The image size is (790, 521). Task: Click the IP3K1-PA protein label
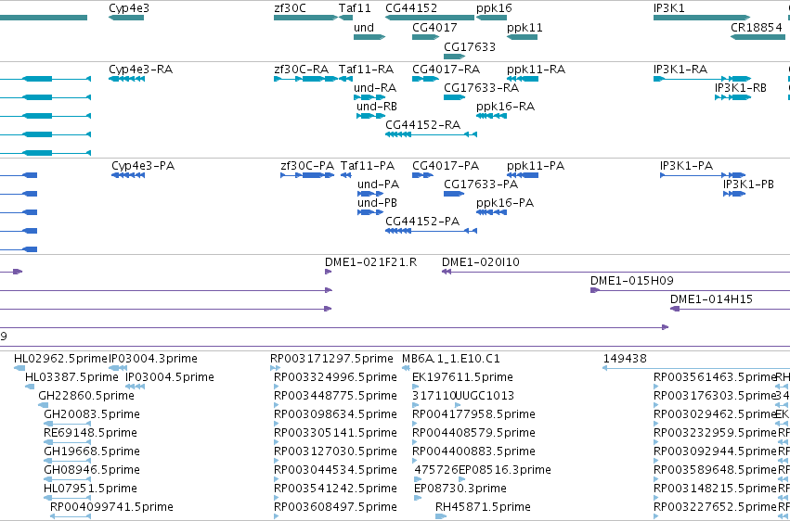point(686,165)
